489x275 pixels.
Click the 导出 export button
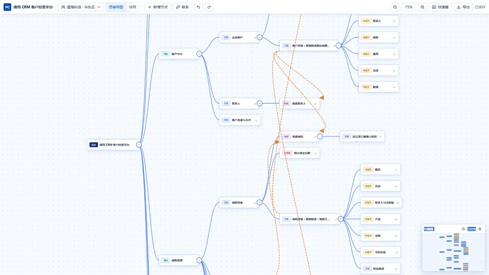coord(463,7)
